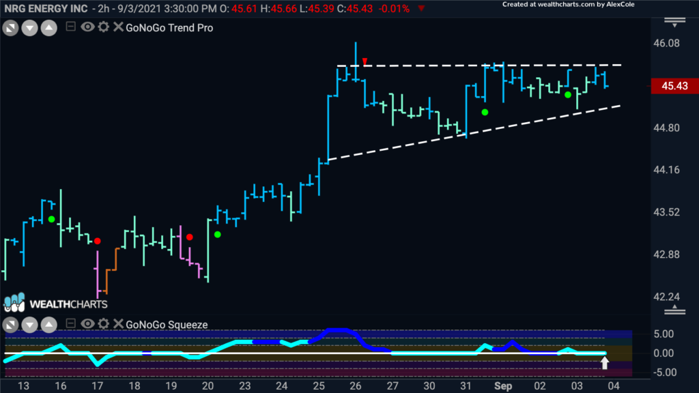Remove GoNoGo Squeeze indicator with X

(x=118, y=324)
